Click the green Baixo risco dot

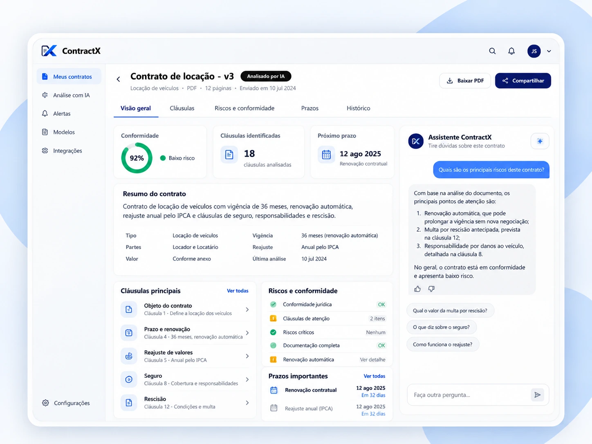pyautogui.click(x=163, y=158)
